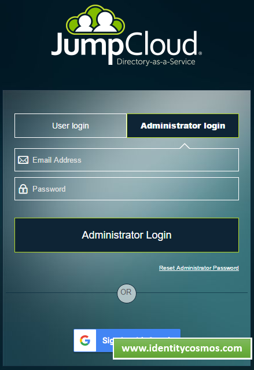Open Reset Administrator Password link
The height and width of the screenshot is (370, 254).
tap(199, 268)
